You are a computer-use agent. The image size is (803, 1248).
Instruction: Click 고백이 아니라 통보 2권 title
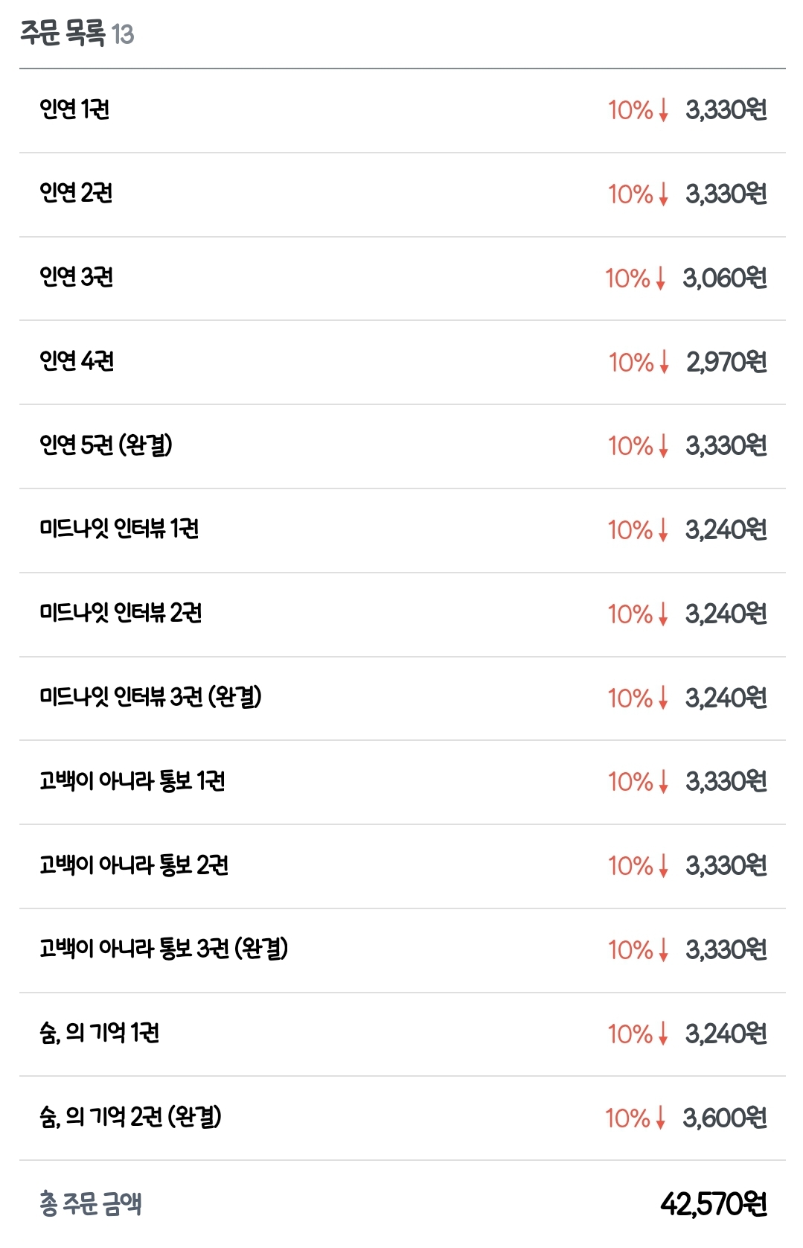pos(134,865)
